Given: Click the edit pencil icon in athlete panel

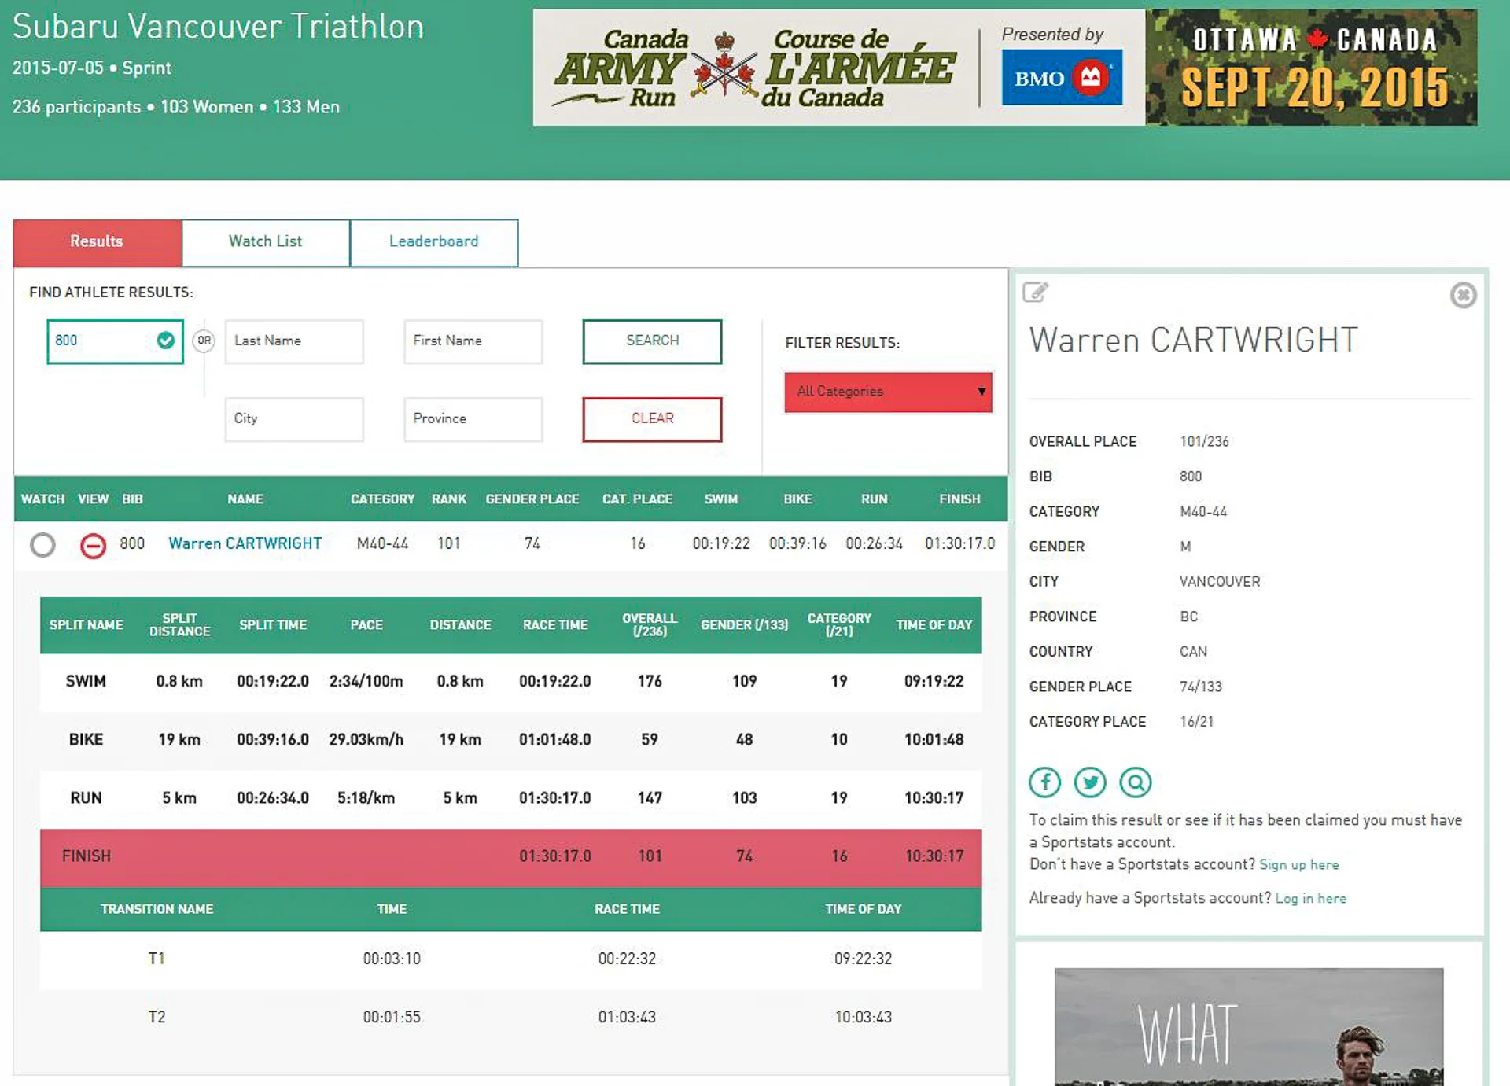Looking at the screenshot, I should (x=1035, y=293).
